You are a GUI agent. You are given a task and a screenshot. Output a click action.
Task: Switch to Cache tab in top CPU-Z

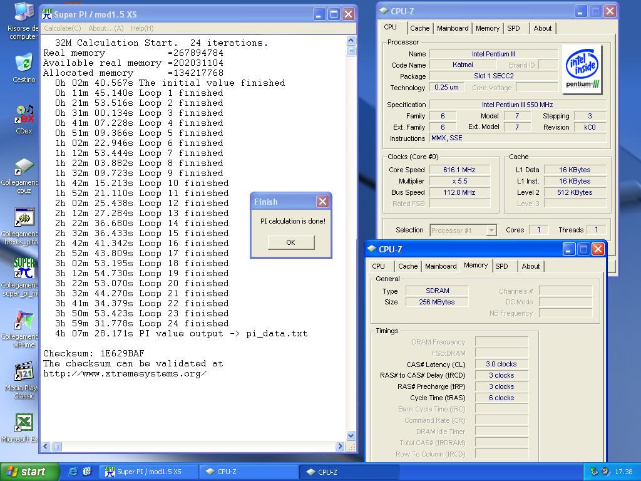click(x=420, y=28)
